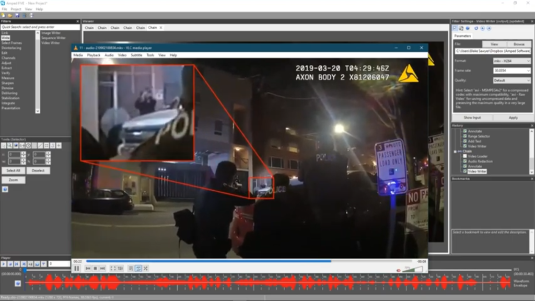Toggle Annotate checkbox below Audio Redaction
Screen dimensions: 535x301
464,166
